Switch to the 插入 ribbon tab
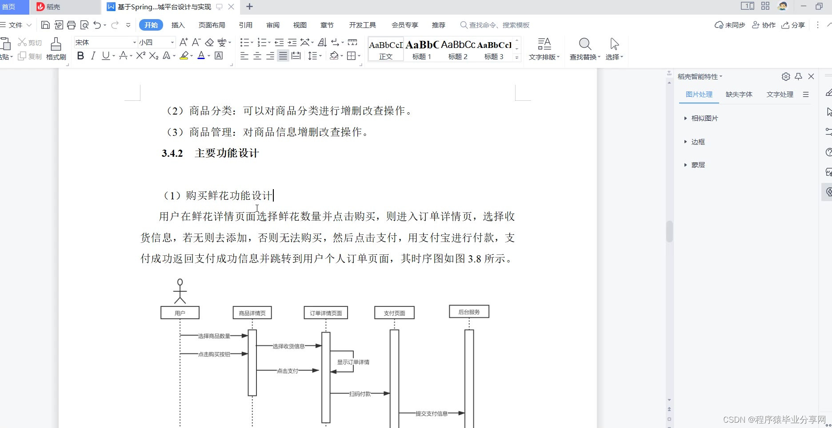Screen dimensions: 832x428 (178, 25)
